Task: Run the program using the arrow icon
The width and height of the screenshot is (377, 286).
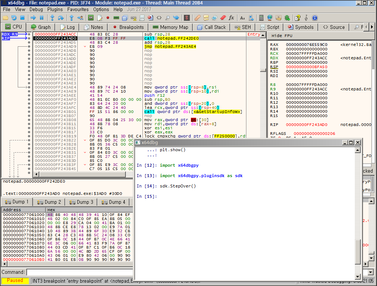Action: pos(33,18)
